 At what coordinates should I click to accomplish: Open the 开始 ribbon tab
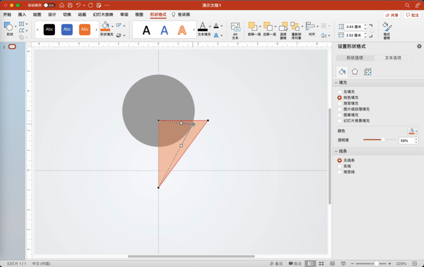pyautogui.click(x=7, y=14)
